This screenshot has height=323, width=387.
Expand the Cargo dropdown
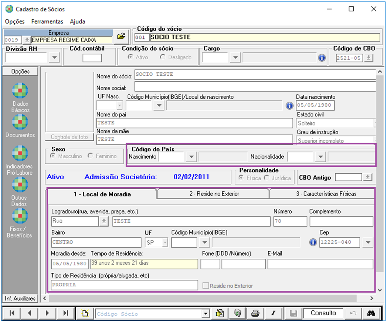235,58
